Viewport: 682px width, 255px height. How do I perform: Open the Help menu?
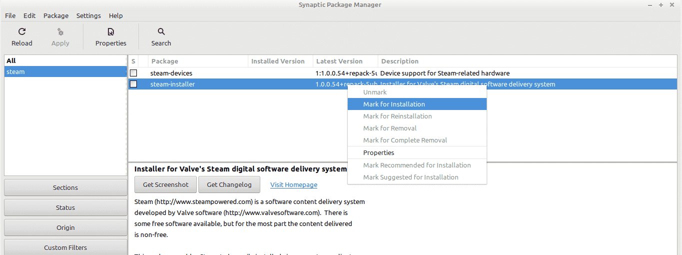[116, 15]
